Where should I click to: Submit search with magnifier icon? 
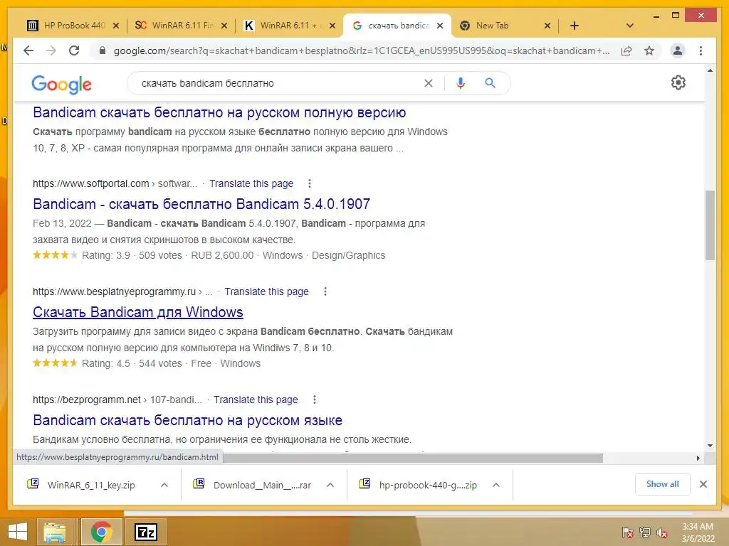(x=490, y=83)
